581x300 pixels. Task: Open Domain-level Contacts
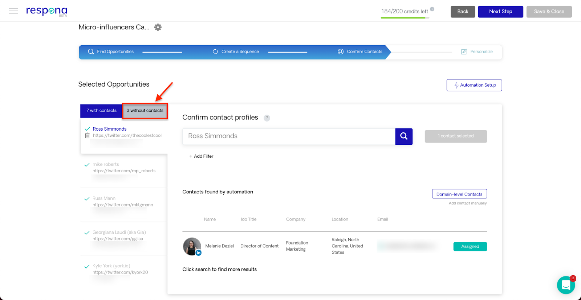coord(459,194)
